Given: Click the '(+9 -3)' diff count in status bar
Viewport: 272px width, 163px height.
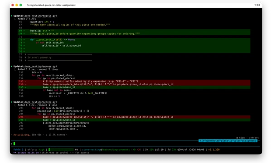Looking at the screenshot, I should pos(136,150).
